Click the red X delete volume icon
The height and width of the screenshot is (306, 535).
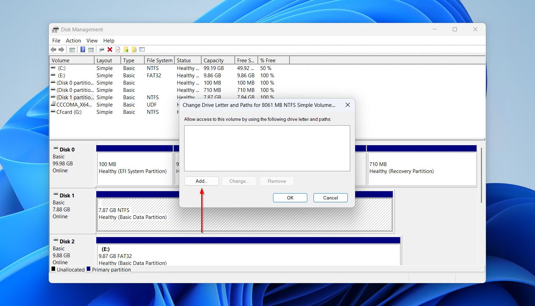(110, 49)
